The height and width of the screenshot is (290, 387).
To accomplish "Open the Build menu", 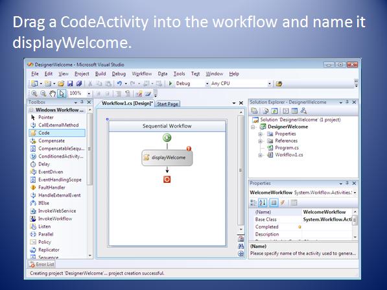I will [x=100, y=73].
